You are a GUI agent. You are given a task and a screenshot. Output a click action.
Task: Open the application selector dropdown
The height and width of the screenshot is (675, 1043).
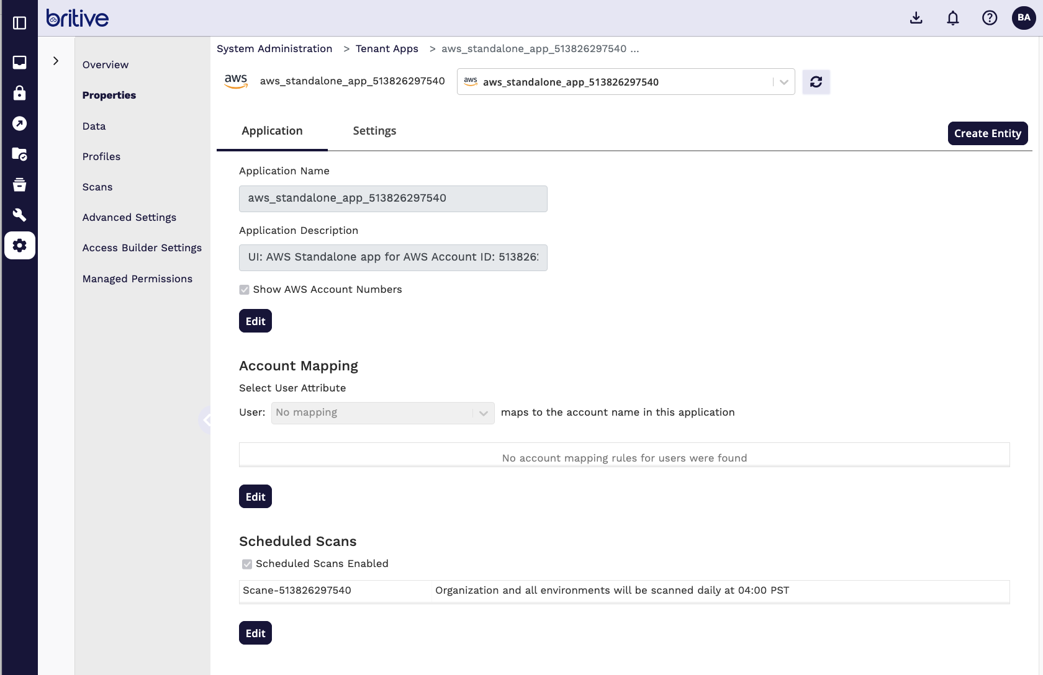pyautogui.click(x=625, y=82)
